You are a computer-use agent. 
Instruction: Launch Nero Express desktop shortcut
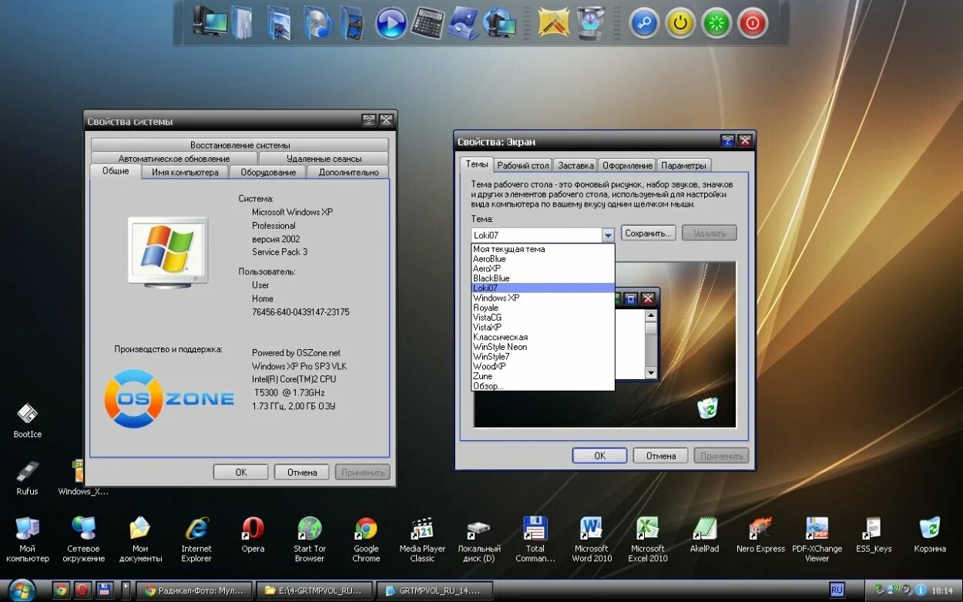[760, 535]
